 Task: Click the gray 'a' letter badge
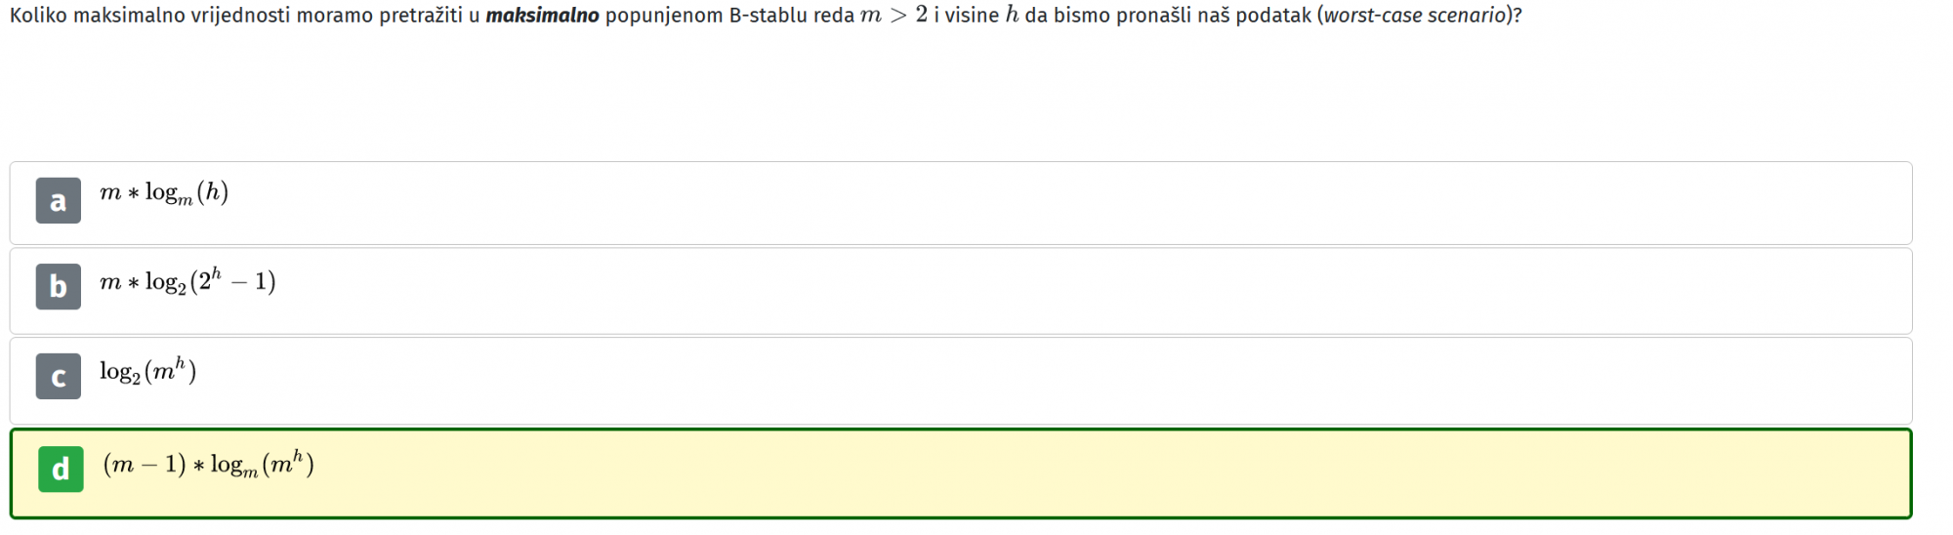click(x=59, y=201)
